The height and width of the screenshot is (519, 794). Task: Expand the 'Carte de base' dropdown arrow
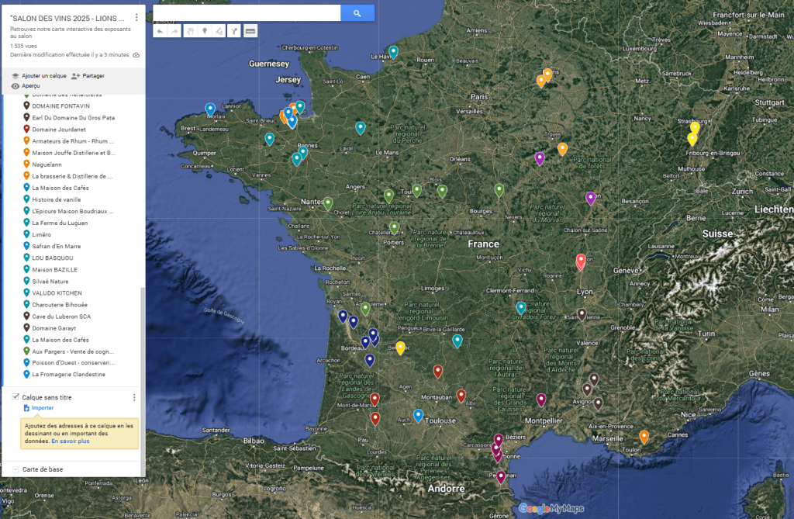tap(16, 469)
